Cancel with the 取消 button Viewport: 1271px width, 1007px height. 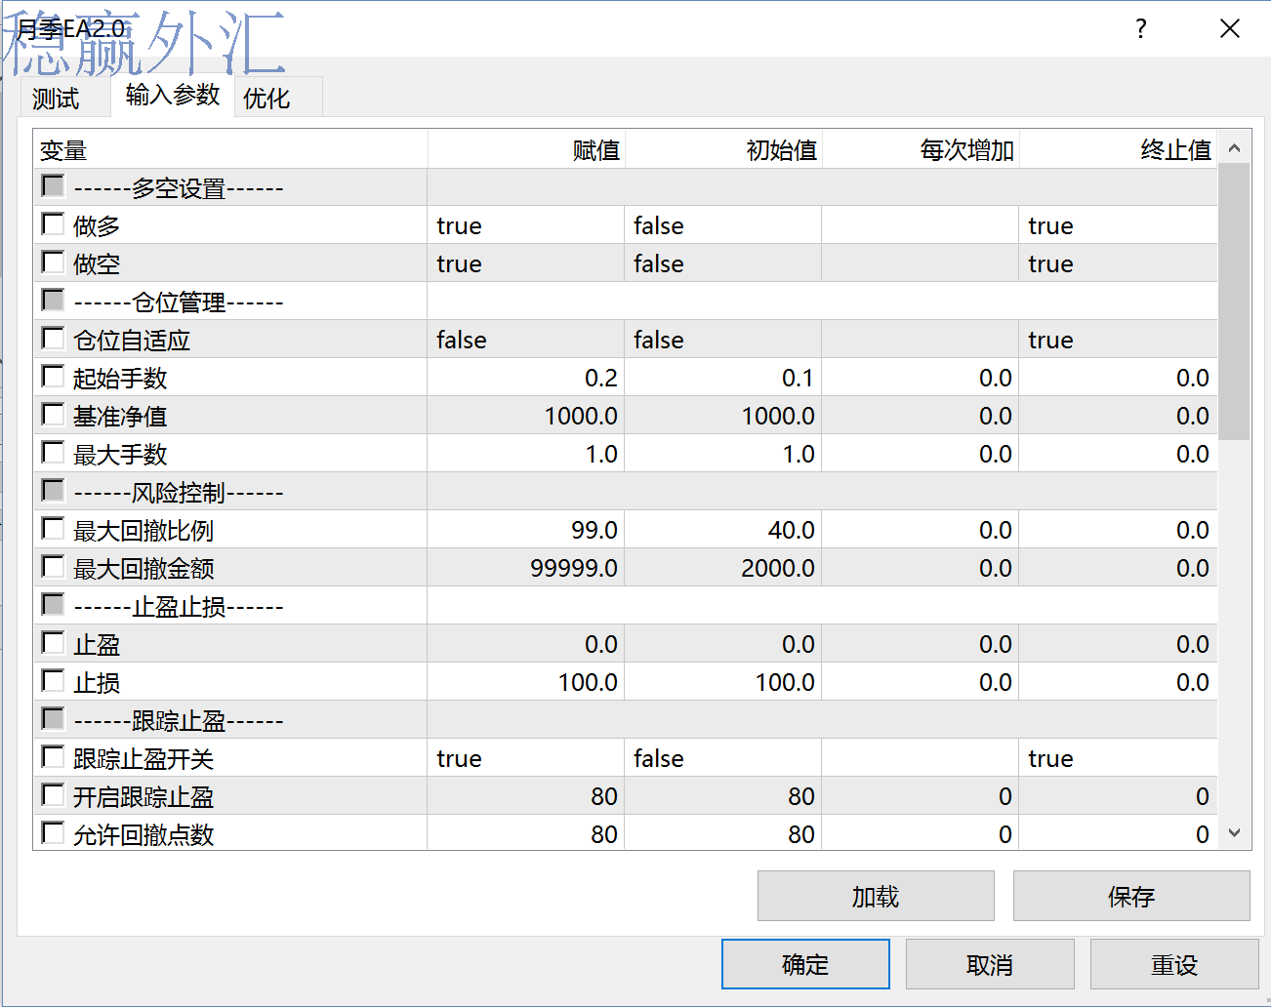click(x=990, y=964)
